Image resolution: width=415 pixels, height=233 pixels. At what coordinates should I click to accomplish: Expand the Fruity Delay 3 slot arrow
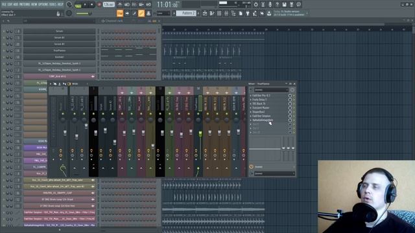coord(251,100)
